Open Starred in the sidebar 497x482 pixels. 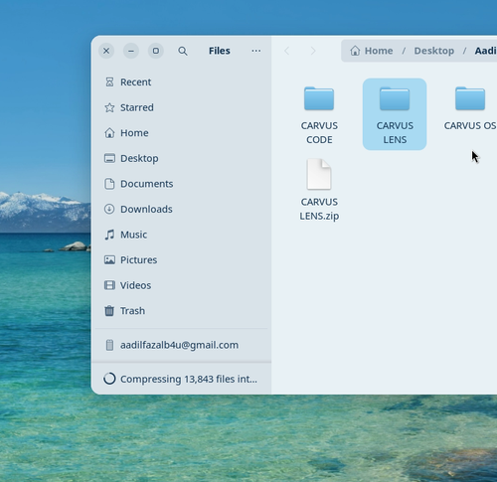(181, 107)
